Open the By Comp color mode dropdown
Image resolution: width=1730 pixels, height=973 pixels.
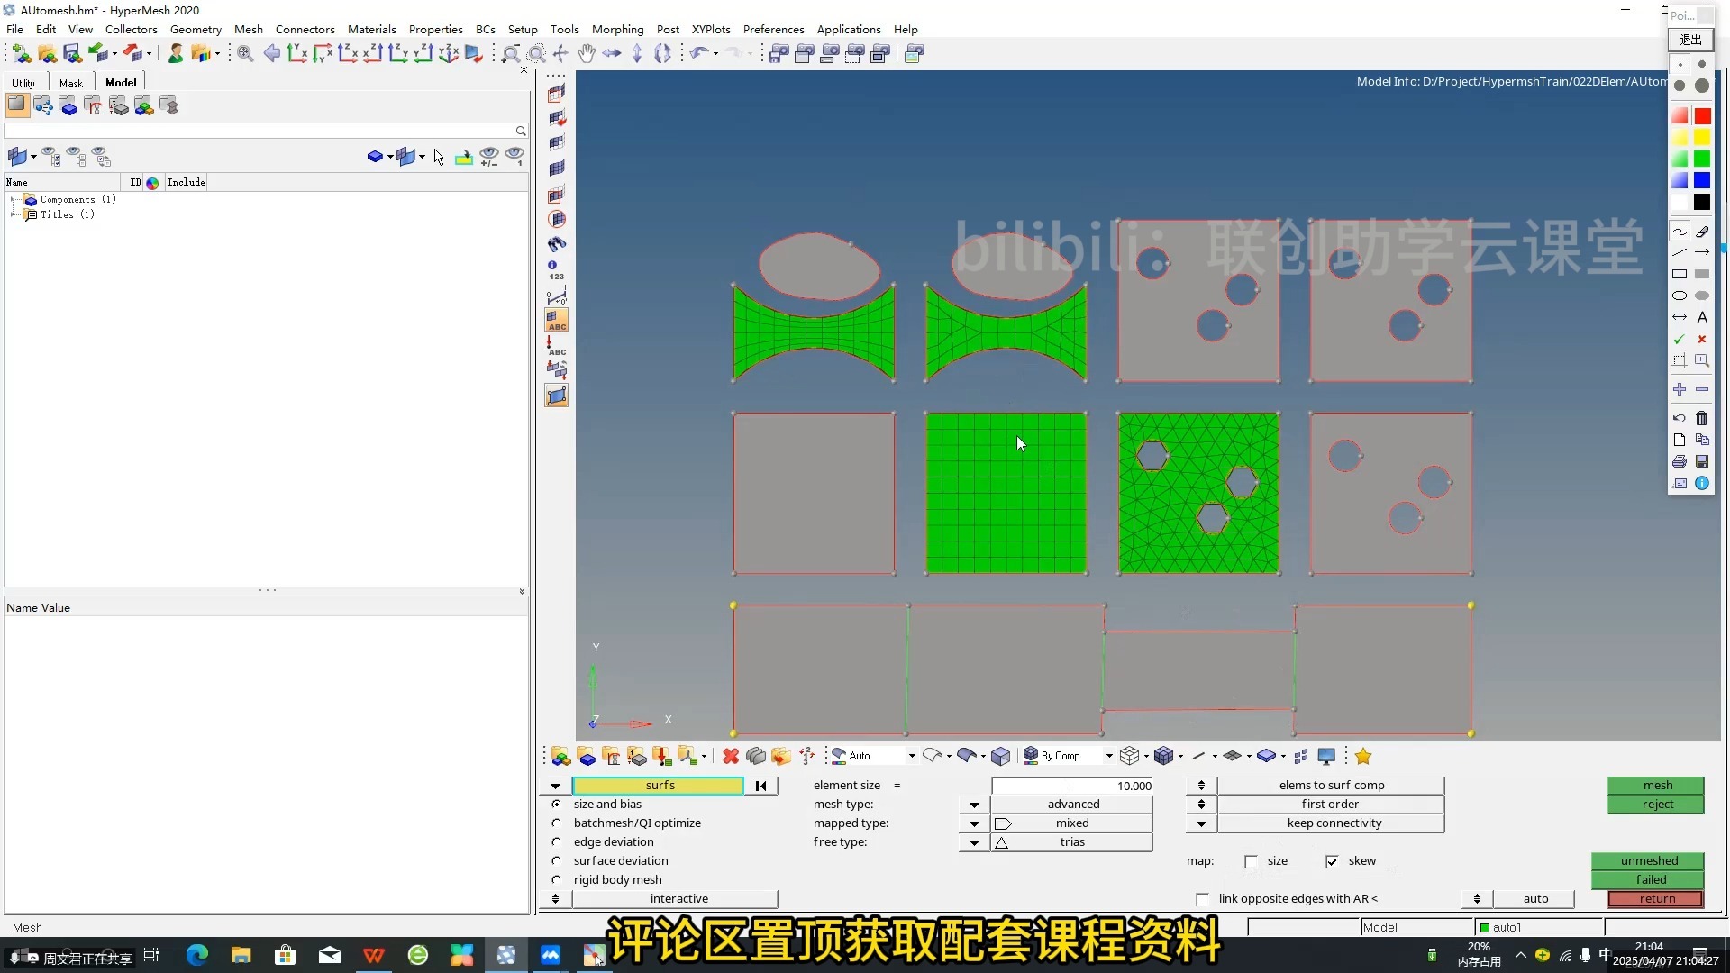[1109, 757]
